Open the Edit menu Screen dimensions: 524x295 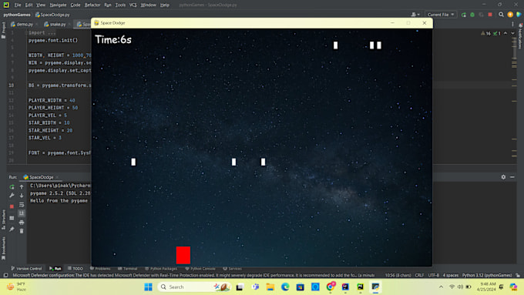tap(29, 5)
